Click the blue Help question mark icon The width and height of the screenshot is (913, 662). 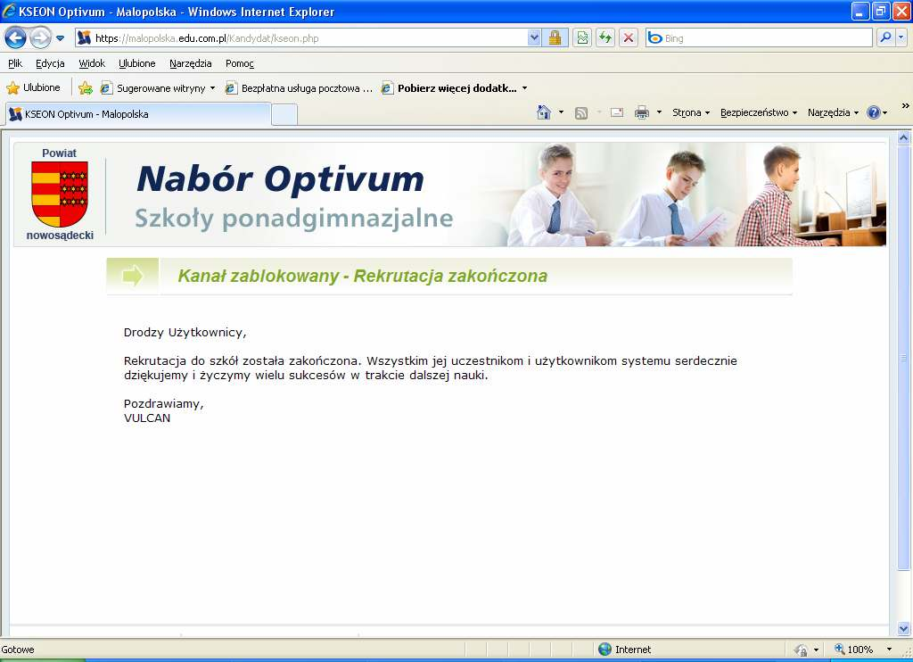(x=874, y=112)
